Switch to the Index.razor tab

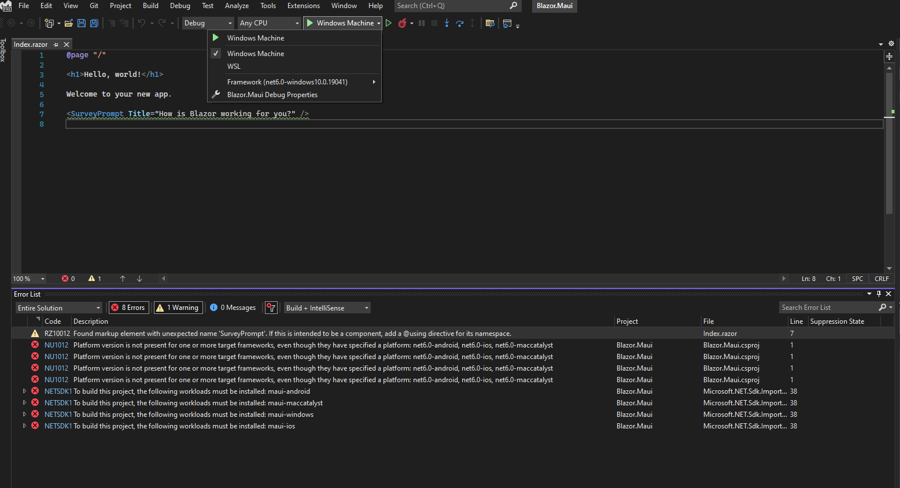coord(31,44)
